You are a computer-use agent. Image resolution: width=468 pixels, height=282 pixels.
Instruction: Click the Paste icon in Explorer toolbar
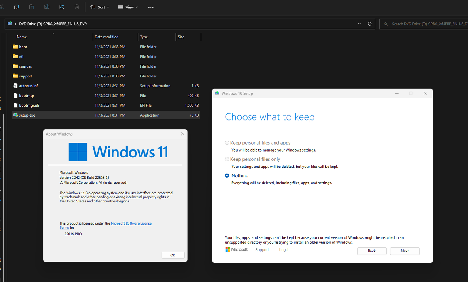click(x=31, y=7)
